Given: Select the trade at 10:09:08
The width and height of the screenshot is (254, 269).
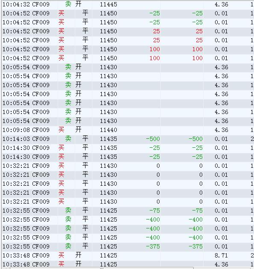Looking at the screenshot, I should coord(128,130).
